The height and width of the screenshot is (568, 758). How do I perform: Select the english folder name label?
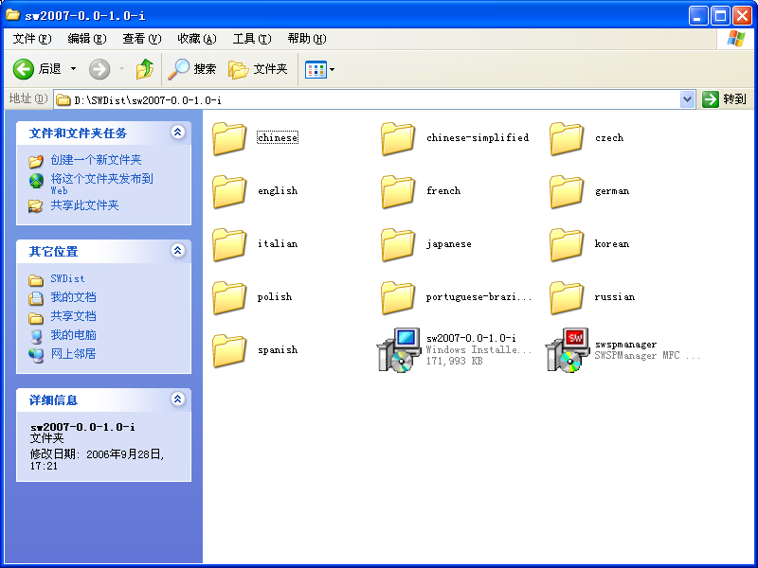click(x=278, y=191)
